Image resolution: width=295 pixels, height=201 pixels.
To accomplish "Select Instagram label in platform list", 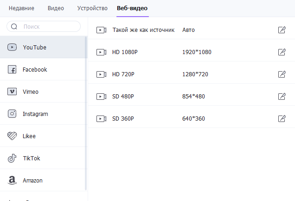I will coord(35,114).
